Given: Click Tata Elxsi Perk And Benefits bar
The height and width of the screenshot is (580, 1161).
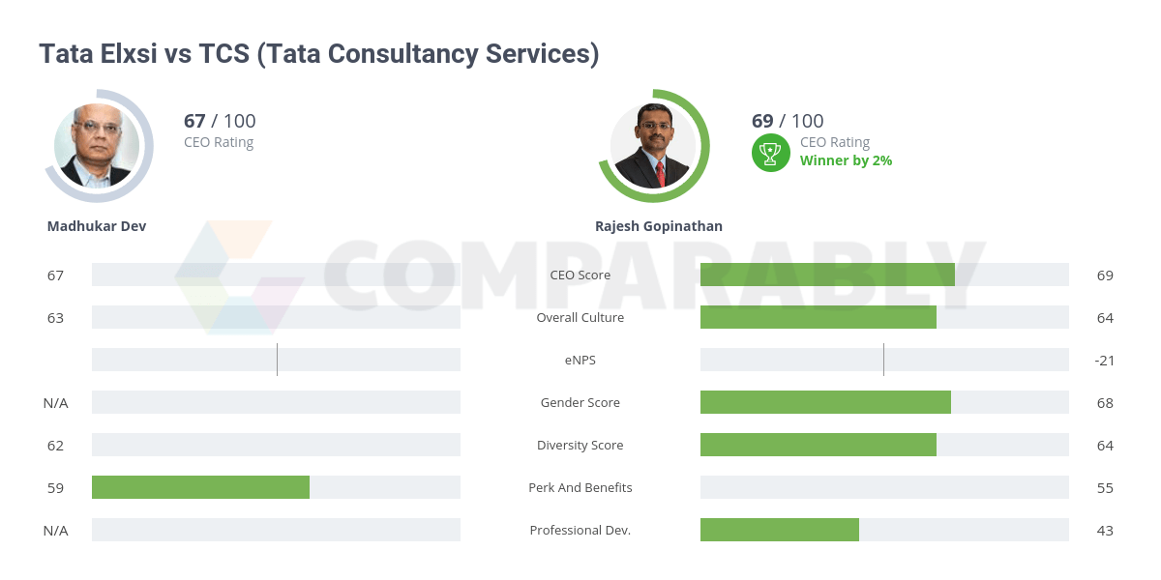Looking at the screenshot, I should [200, 487].
